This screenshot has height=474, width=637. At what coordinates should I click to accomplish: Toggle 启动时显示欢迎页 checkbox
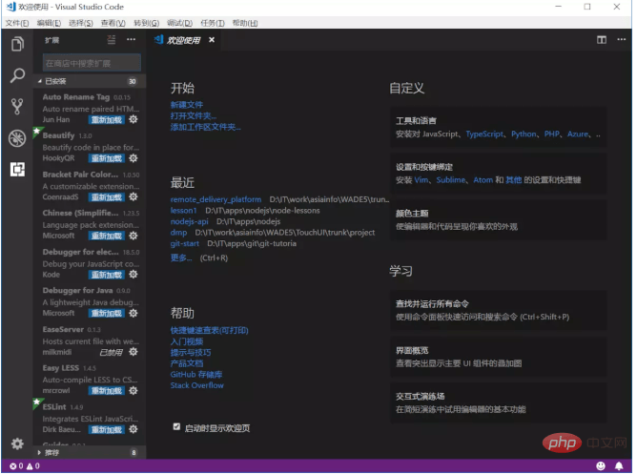176,426
